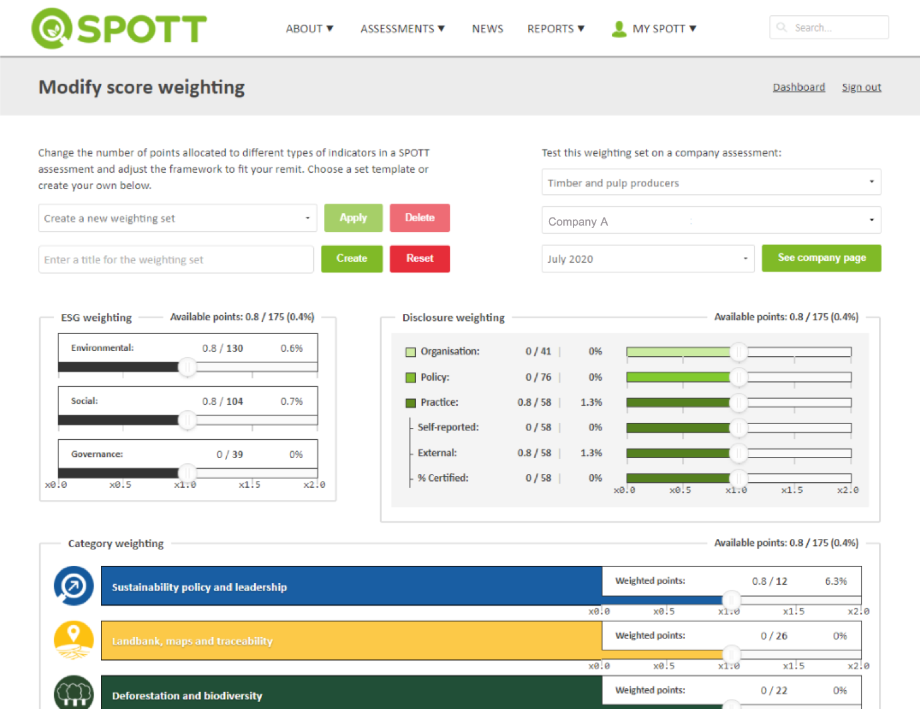The image size is (920, 709).
Task: Follow the Dashboard link
Action: [x=798, y=87]
